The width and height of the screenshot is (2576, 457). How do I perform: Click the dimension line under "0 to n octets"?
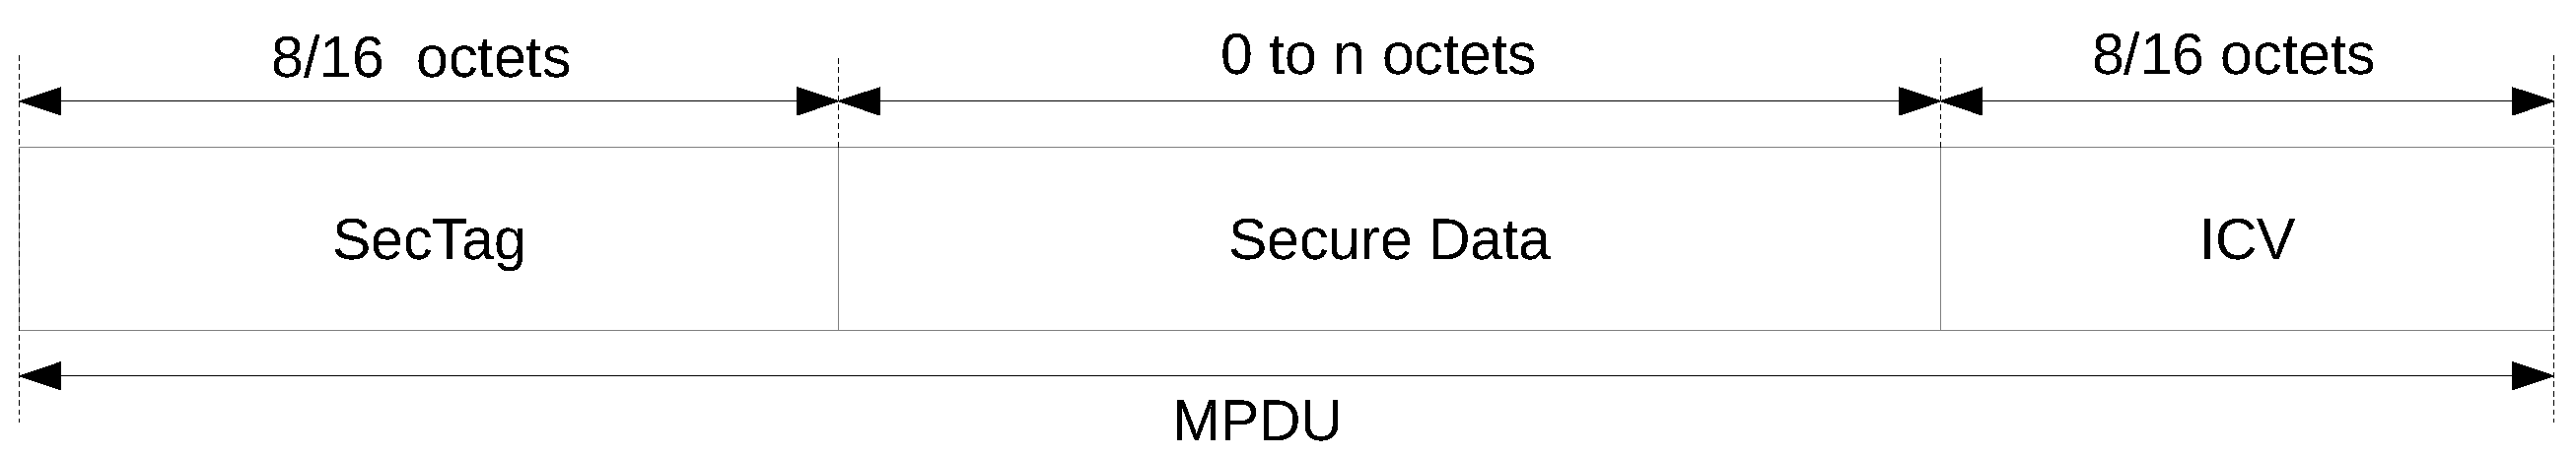click(x=1388, y=101)
